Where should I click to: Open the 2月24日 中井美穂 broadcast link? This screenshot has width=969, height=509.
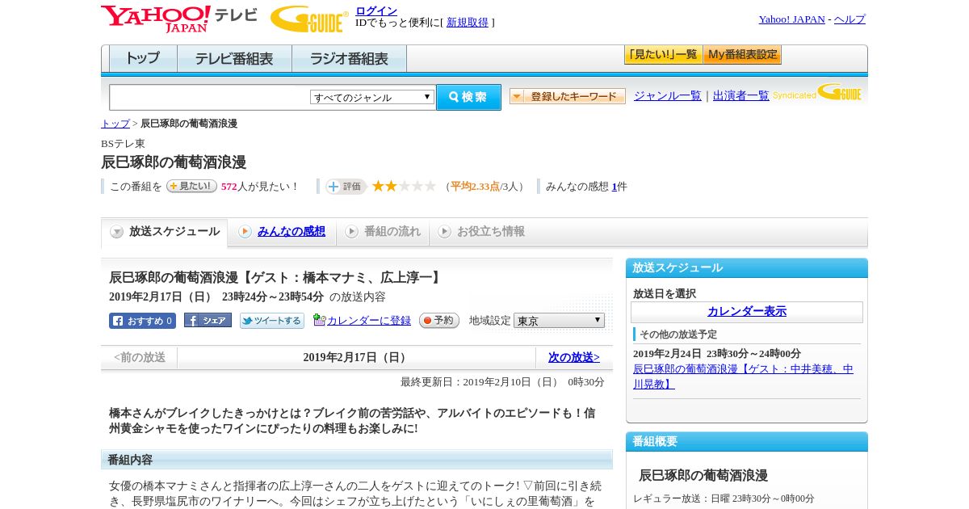pyautogui.click(x=743, y=376)
